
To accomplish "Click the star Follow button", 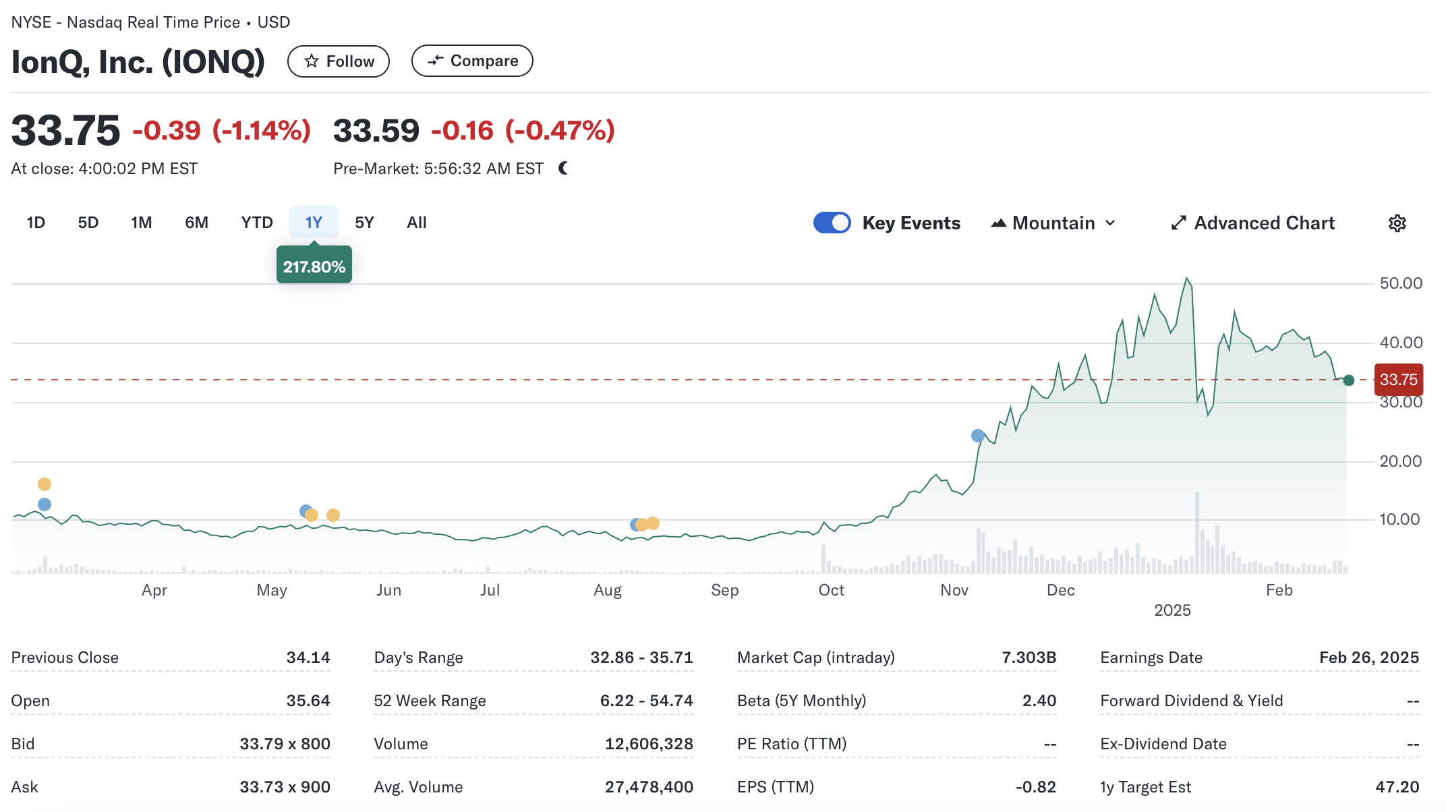I will 338,61.
